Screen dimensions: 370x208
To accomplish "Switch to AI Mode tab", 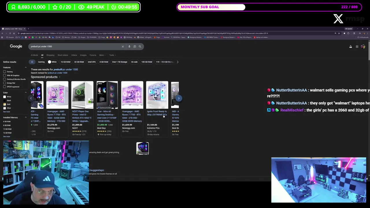I will (x=34, y=55).
